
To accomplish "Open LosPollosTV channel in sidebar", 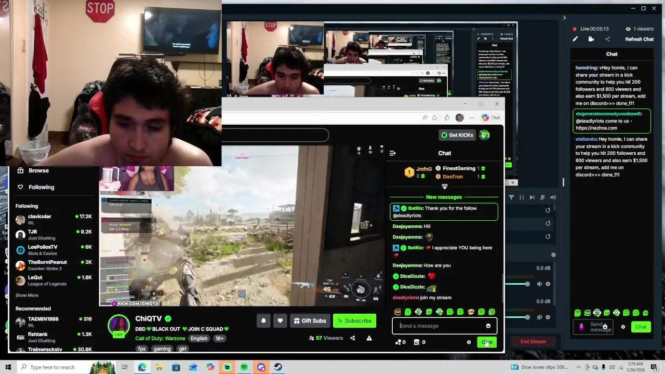I will pyautogui.click(x=54, y=250).
